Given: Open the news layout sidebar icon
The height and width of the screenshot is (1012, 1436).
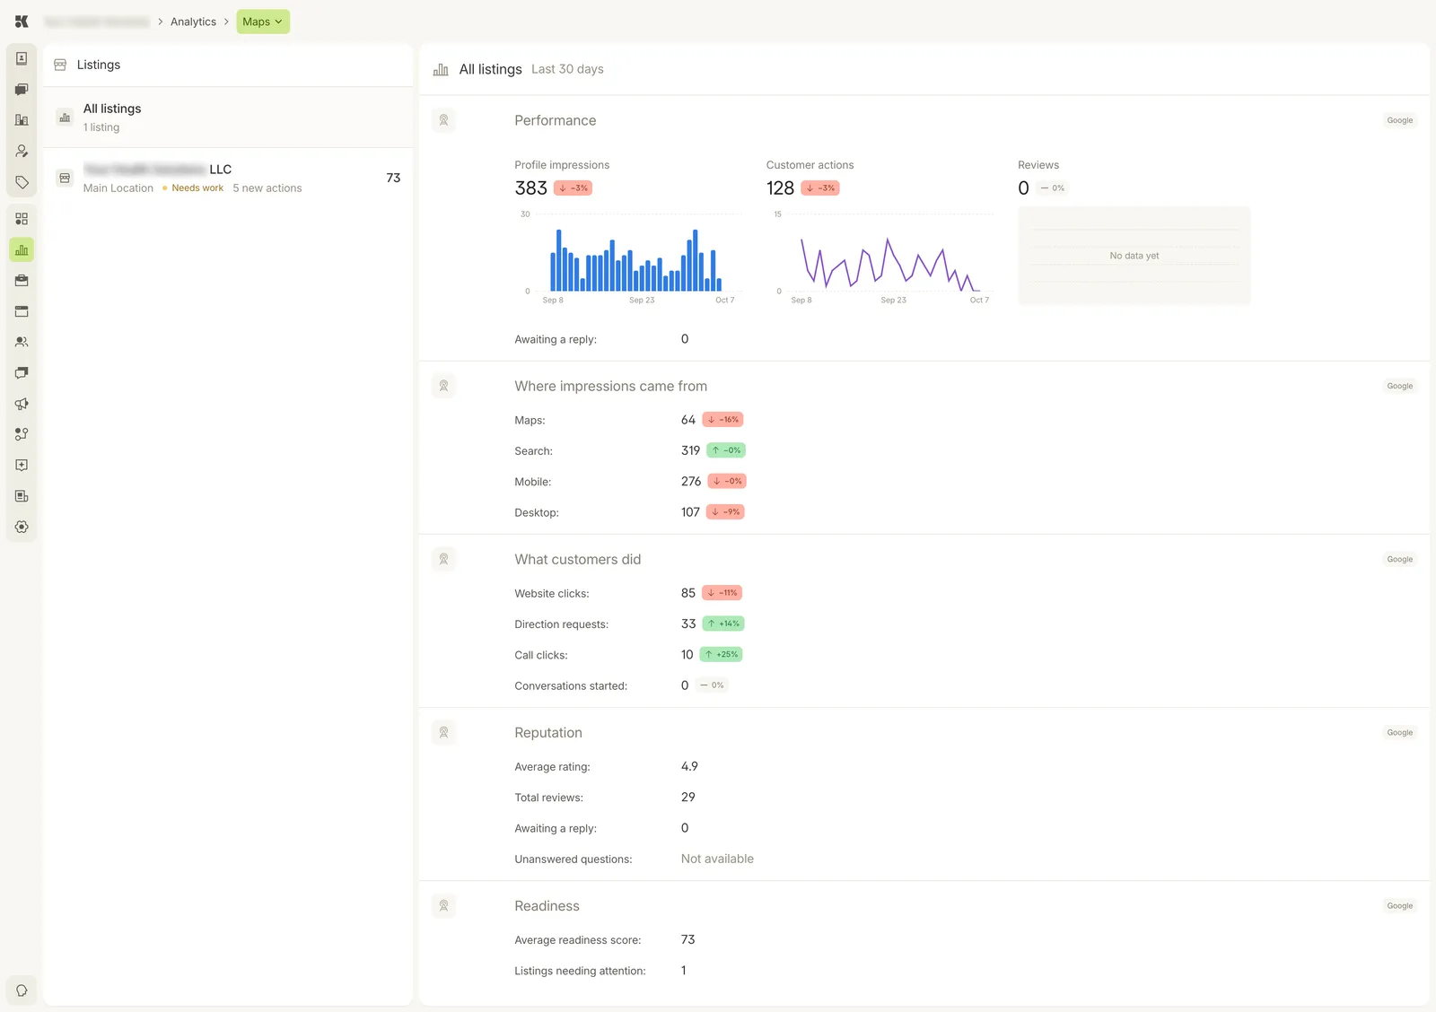Looking at the screenshot, I should pyautogui.click(x=22, y=496).
